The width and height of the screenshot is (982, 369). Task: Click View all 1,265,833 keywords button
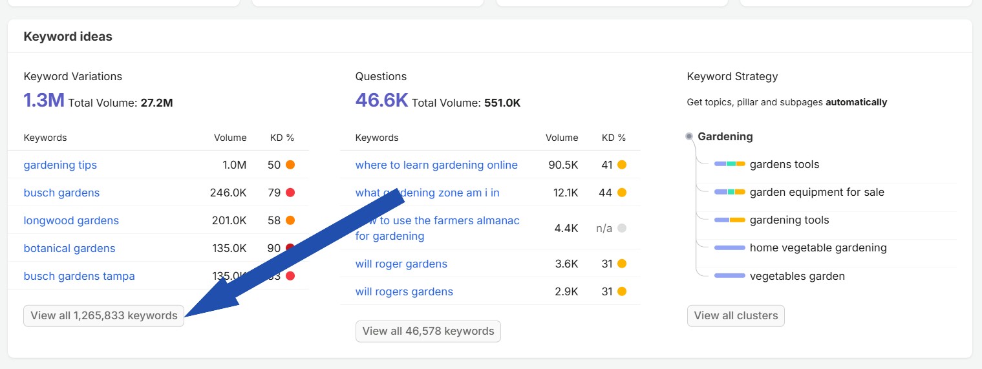[x=103, y=315]
